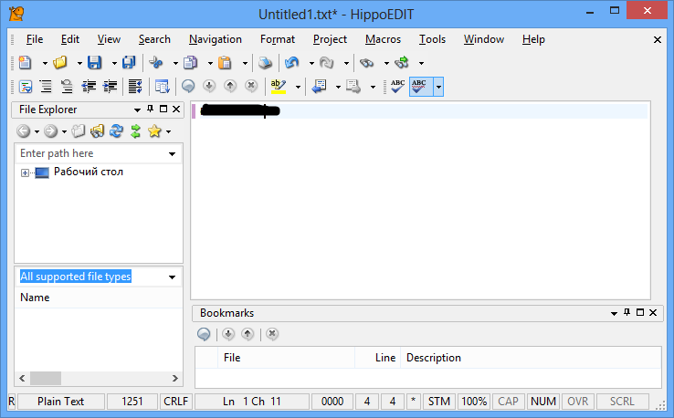
Task: Paste using the clipboard icon
Action: [225, 63]
